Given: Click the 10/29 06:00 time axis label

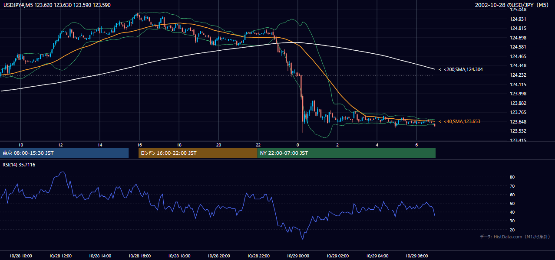Looking at the screenshot, I should 416,256.
